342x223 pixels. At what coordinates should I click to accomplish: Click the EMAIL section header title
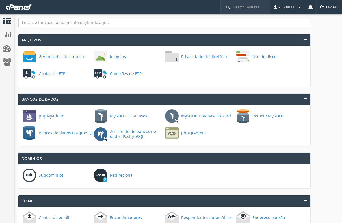[x=27, y=201]
